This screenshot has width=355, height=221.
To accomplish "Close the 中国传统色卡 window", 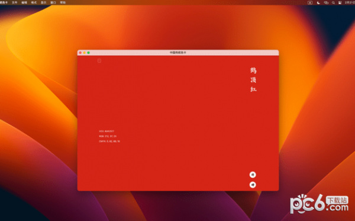I will point(80,52).
